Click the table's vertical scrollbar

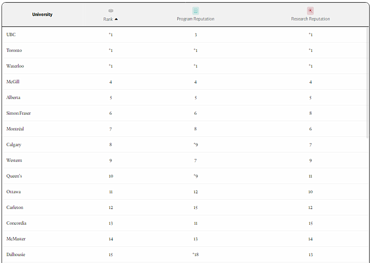pos(367,82)
